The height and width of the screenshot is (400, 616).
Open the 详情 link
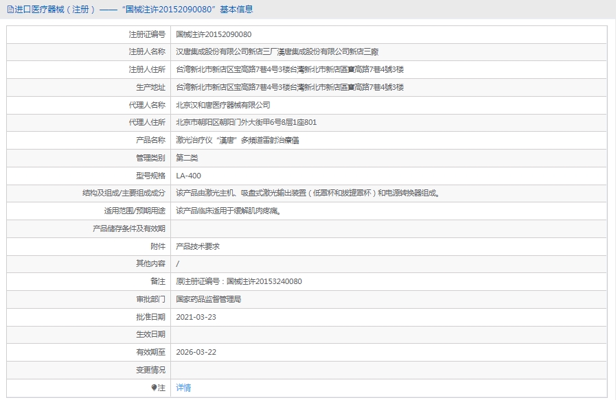click(x=183, y=388)
